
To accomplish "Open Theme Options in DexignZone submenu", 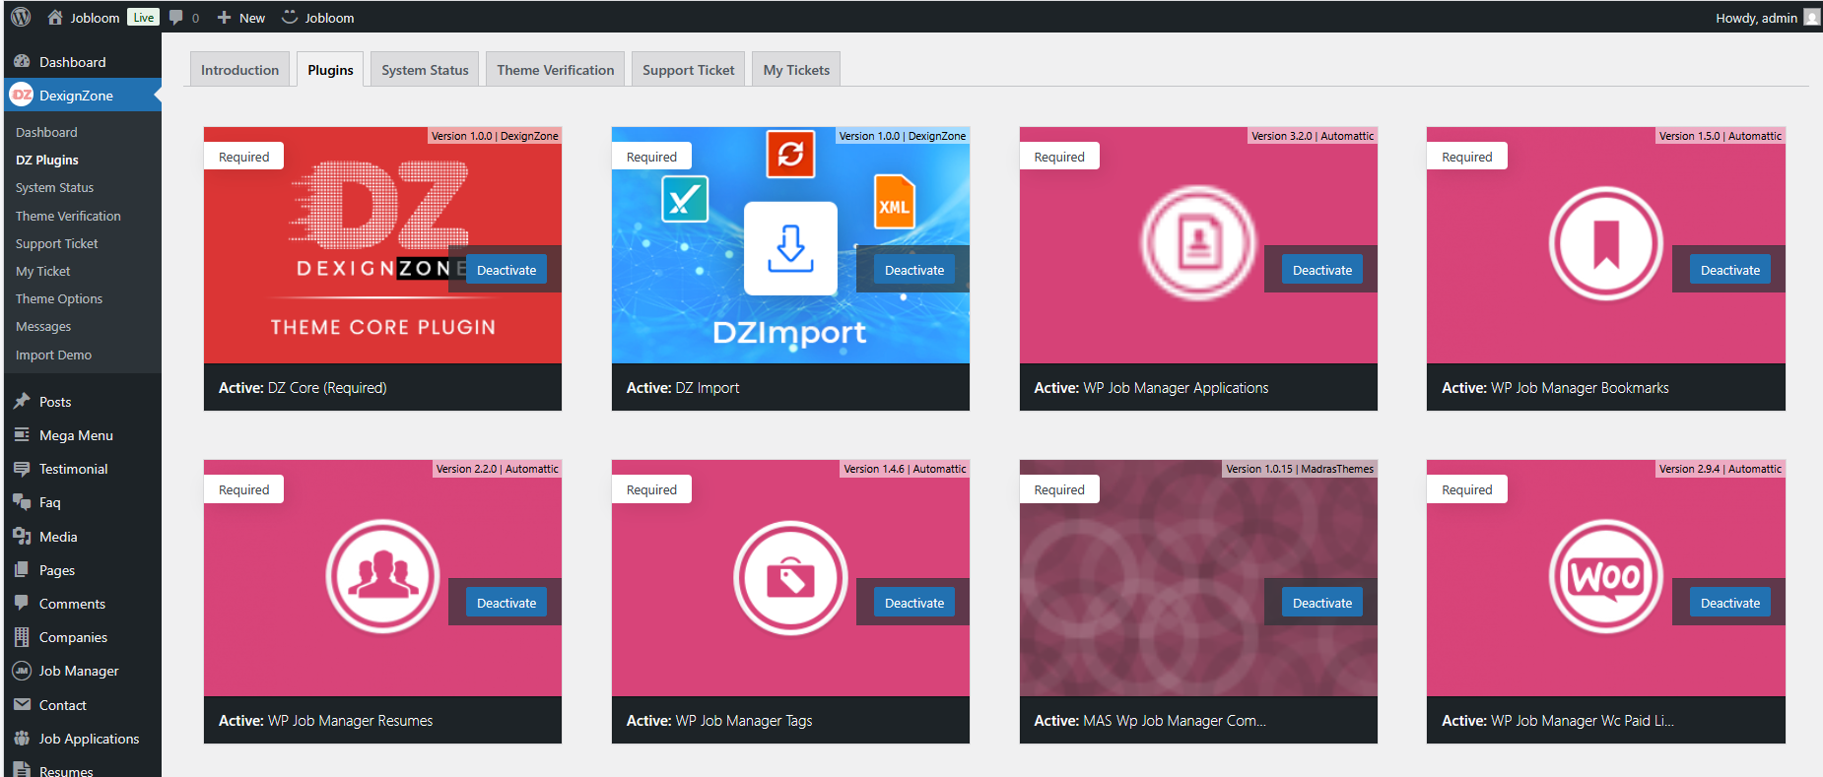I will (59, 298).
